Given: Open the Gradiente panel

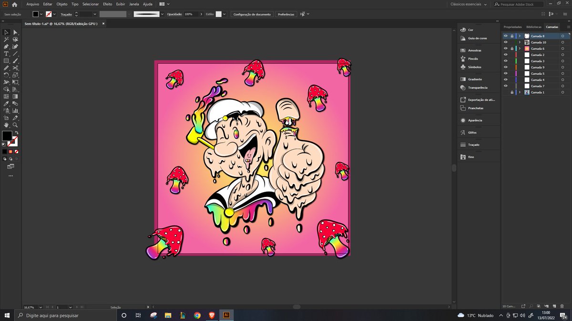Looking at the screenshot, I should pyautogui.click(x=475, y=79).
